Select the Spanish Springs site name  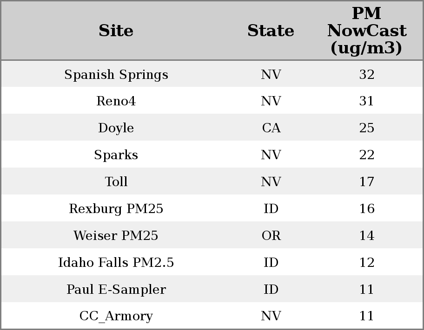click(116, 75)
